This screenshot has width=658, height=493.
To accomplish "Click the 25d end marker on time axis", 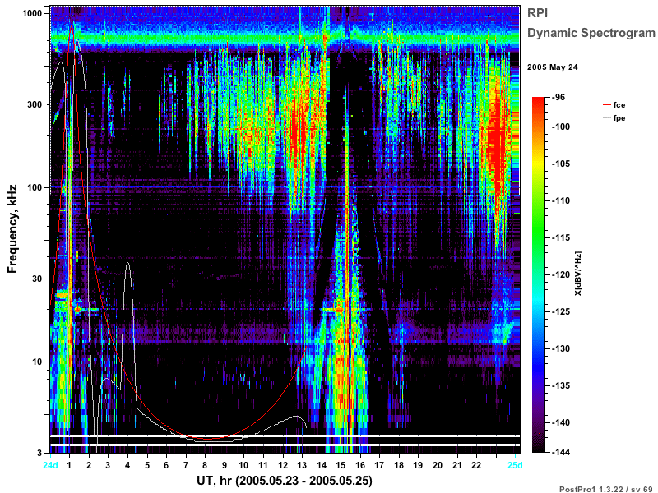I will pyautogui.click(x=515, y=465).
